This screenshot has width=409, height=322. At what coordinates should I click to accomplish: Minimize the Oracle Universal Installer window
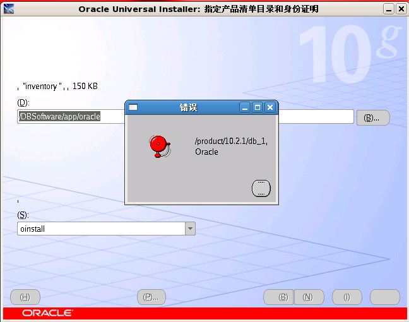pos(389,9)
